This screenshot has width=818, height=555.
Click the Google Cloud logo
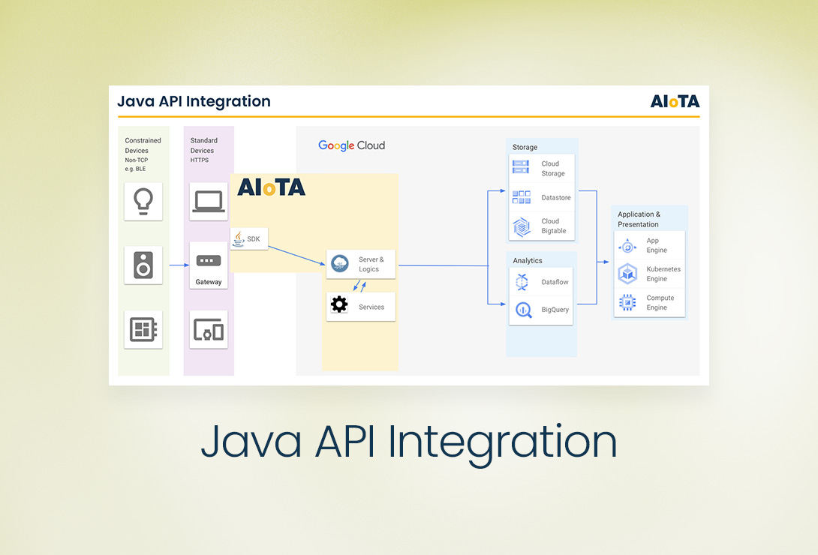[351, 145]
